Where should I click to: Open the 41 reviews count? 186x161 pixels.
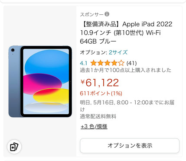pos(131,63)
